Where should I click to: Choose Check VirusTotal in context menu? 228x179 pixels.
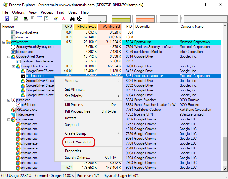78,142
